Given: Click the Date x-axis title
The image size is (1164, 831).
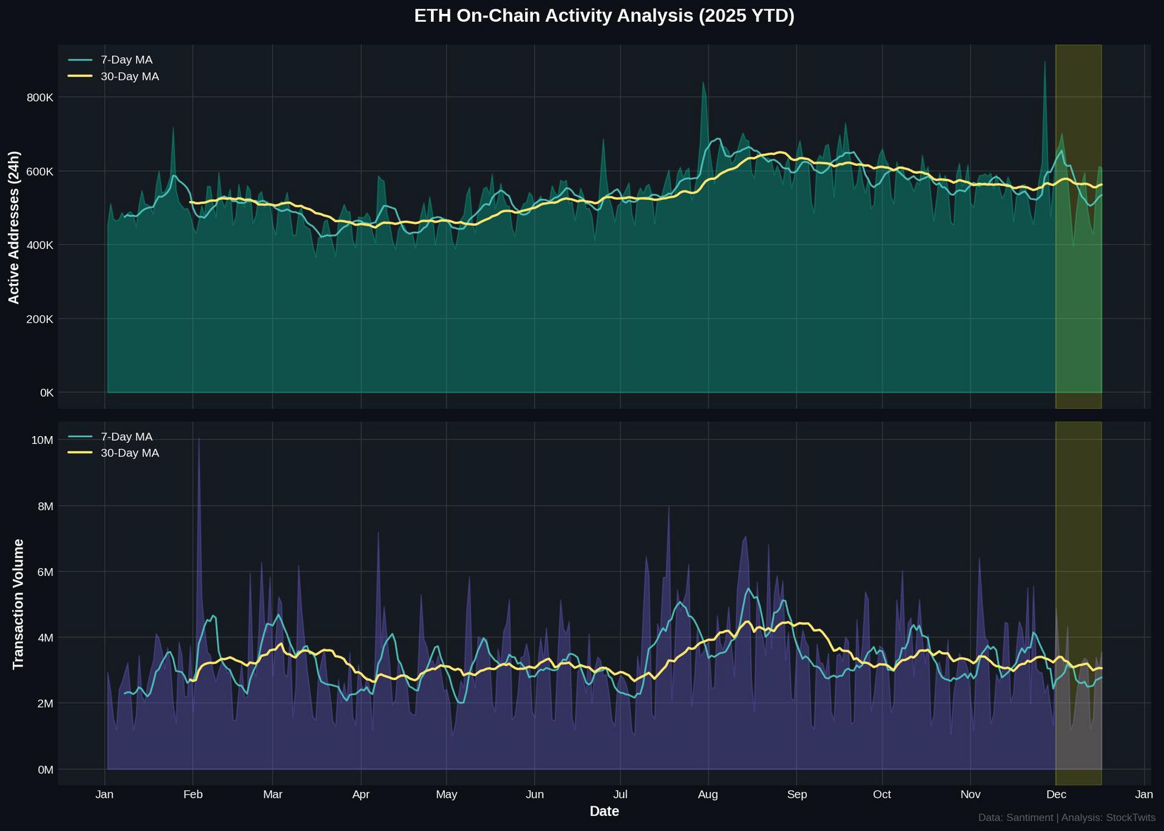Looking at the screenshot, I should [604, 812].
